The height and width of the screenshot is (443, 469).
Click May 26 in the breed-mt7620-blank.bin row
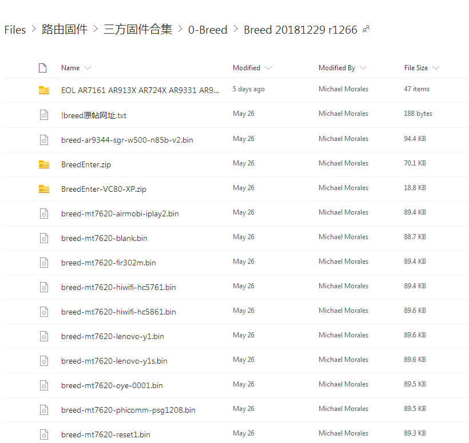tap(244, 237)
